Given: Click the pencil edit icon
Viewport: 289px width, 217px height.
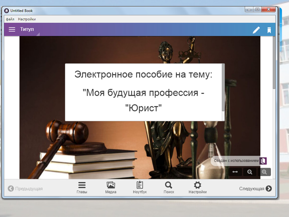Looking at the screenshot, I should point(256,30).
